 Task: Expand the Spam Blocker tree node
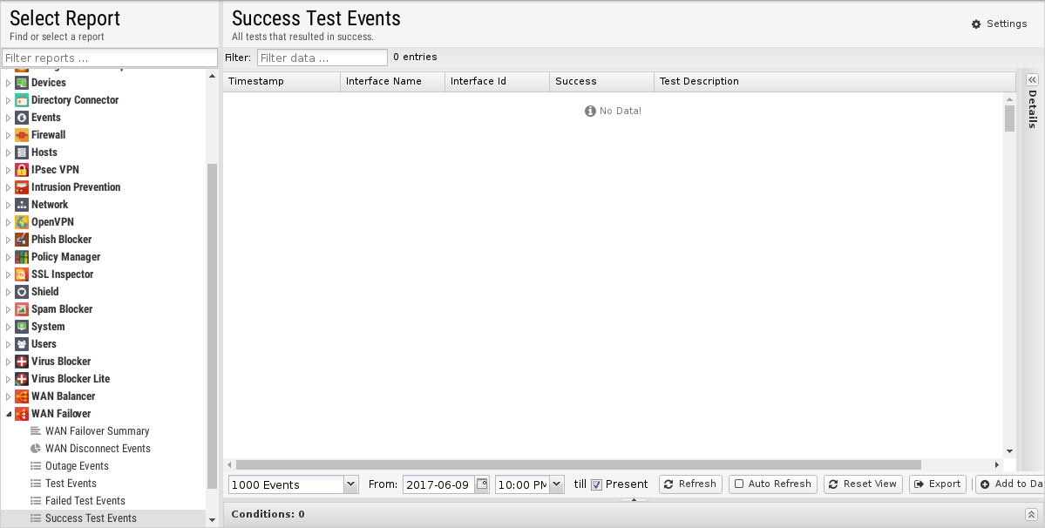(8, 309)
